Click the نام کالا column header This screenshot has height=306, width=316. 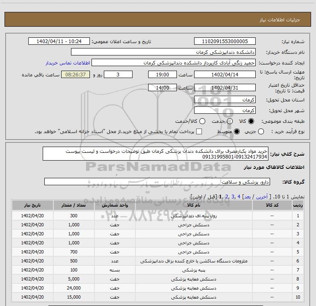pos(194,205)
